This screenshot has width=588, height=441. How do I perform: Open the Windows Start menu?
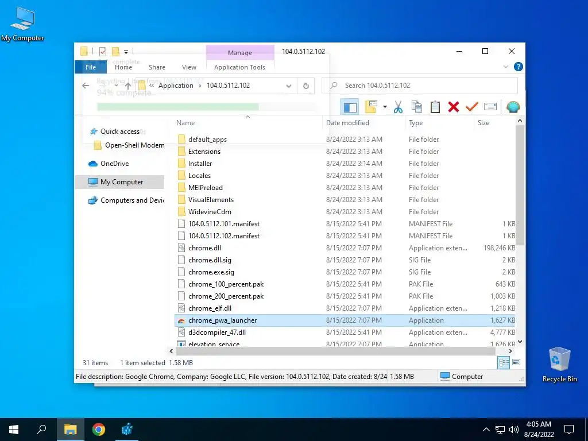[x=14, y=430]
